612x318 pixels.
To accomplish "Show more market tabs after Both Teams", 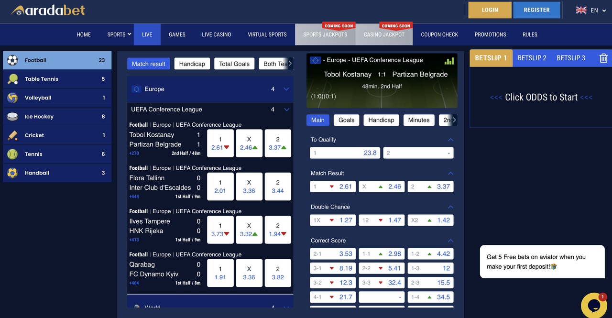I will (290, 64).
